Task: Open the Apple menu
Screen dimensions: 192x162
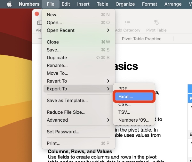Action: click(9, 4)
